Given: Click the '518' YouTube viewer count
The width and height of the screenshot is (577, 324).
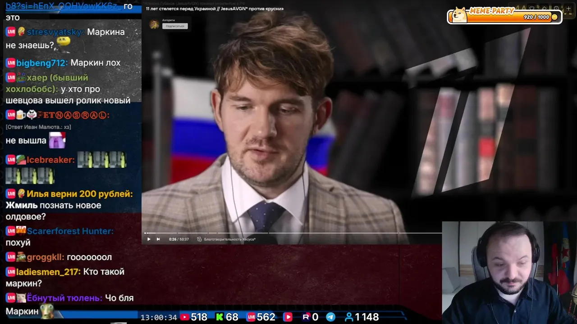Looking at the screenshot, I should pos(199,317).
